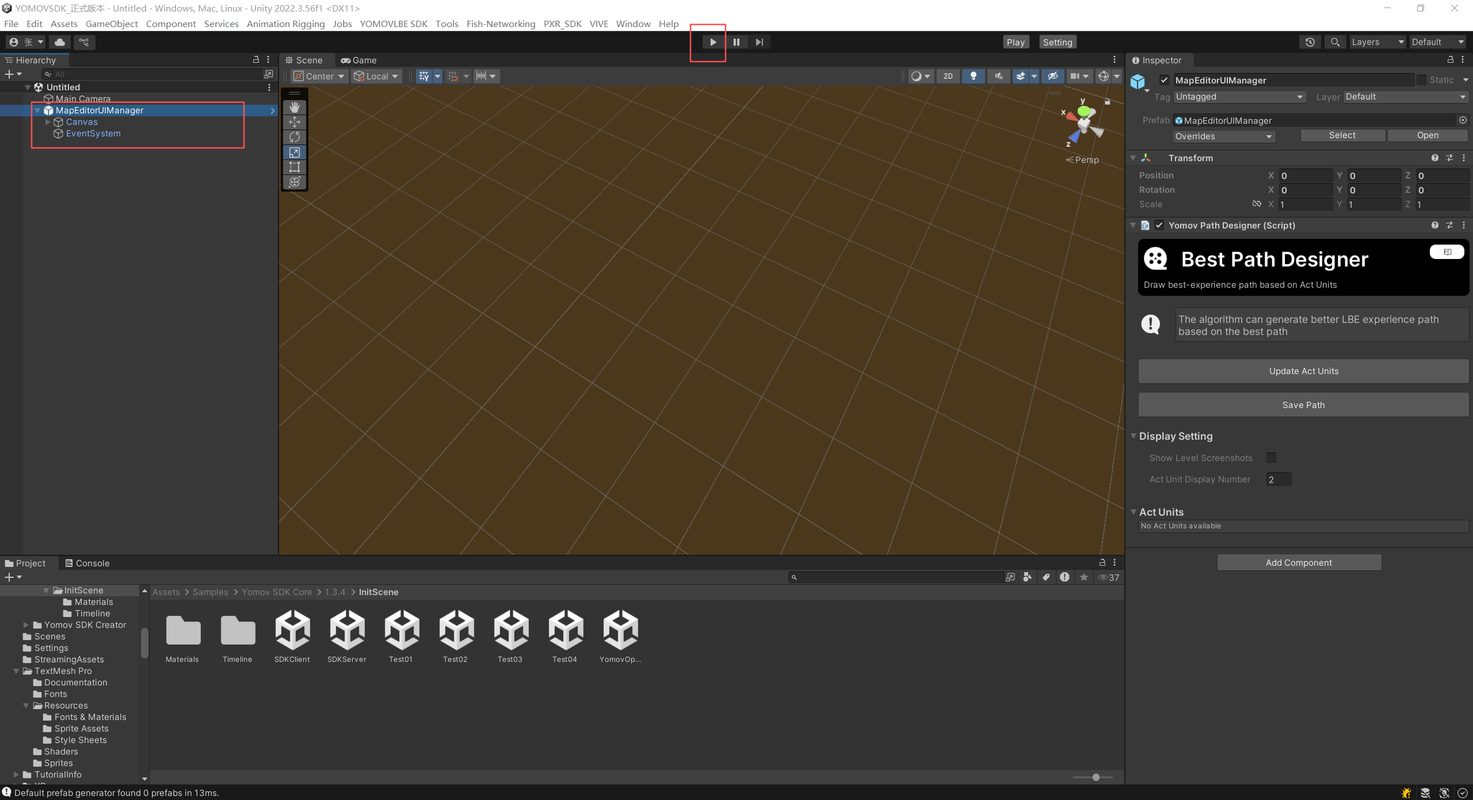
Task: Click the Act Unit Display Number field
Action: [x=1279, y=479]
